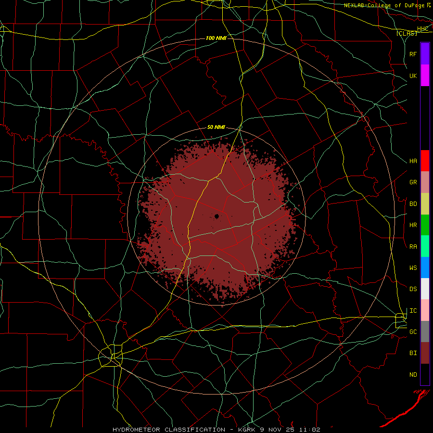The image size is (433, 433).
Task: Click the white DS legend swatch
Action: tap(425, 289)
